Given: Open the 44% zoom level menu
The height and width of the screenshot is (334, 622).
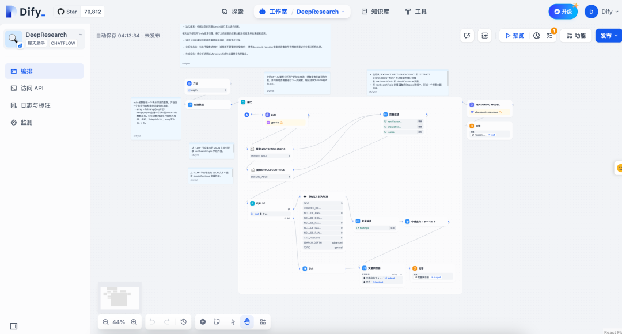Looking at the screenshot, I should [x=119, y=322].
